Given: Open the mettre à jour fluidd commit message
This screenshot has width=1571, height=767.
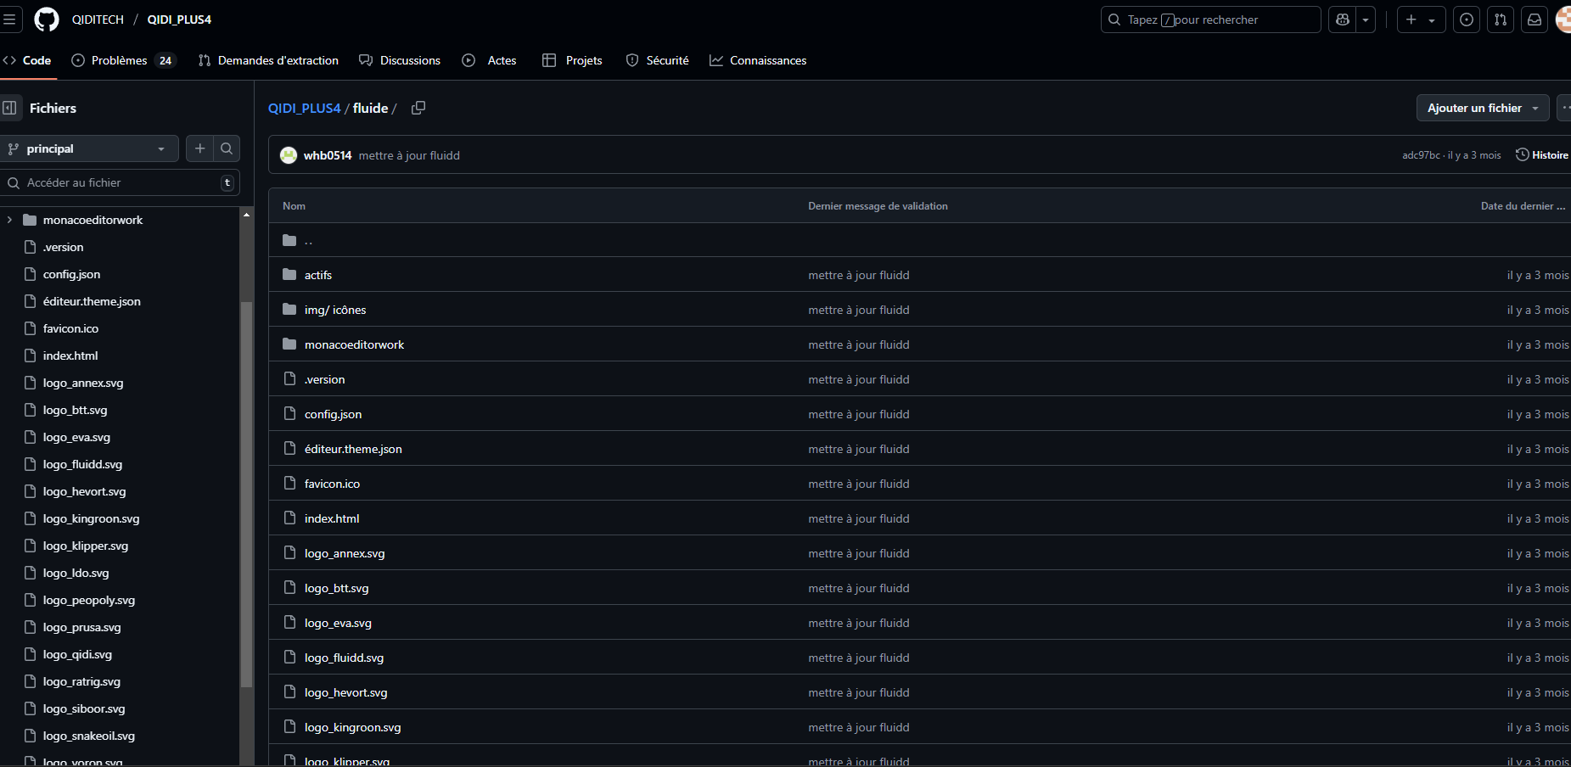Looking at the screenshot, I should point(409,155).
